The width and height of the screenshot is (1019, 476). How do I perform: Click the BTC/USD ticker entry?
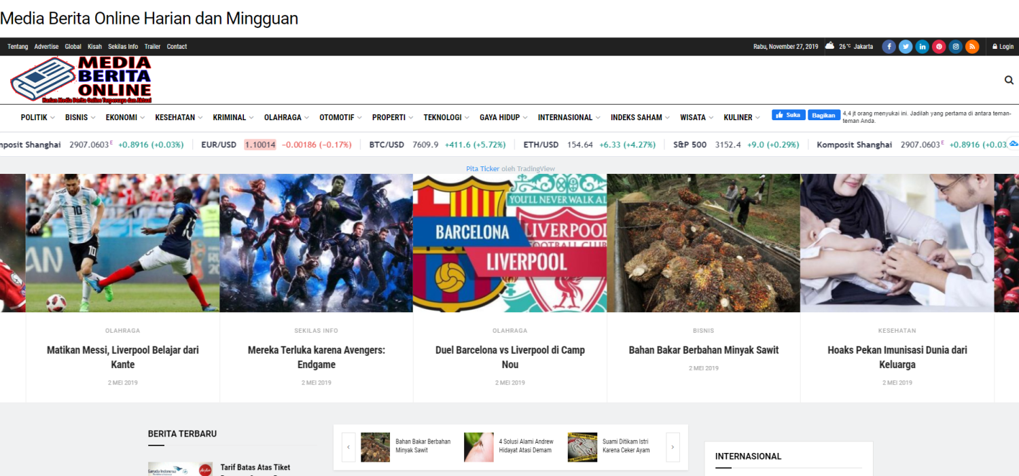coord(436,145)
